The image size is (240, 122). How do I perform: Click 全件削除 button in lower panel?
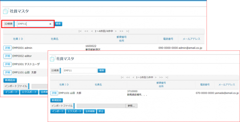click(90, 111)
